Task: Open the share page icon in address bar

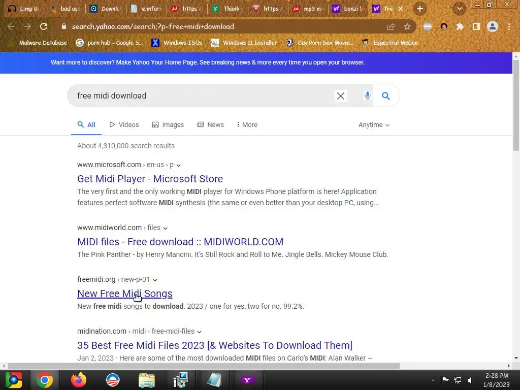Action: [x=391, y=26]
